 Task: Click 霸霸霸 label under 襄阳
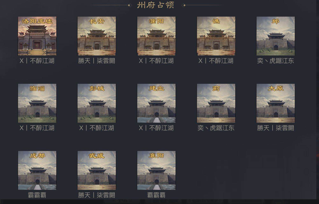click(156, 195)
